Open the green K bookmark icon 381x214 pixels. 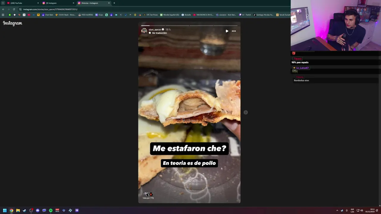(10, 15)
